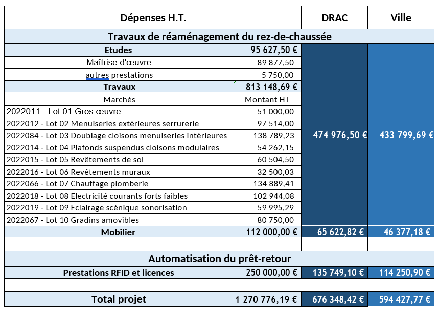Viewport: 439px width, 312px height.
Task: Click the Ville column header
Action: click(x=401, y=18)
